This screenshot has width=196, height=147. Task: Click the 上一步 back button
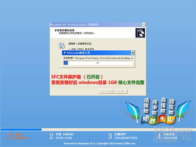pyautogui.click(x=106, y=91)
